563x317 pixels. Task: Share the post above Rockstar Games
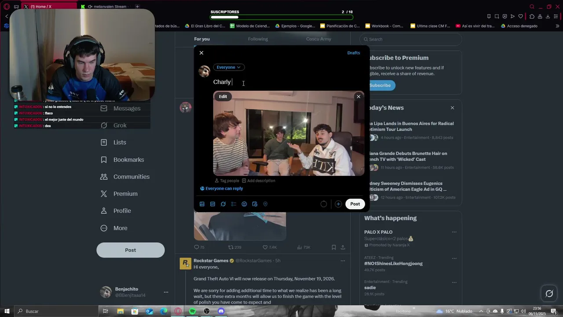click(x=343, y=247)
